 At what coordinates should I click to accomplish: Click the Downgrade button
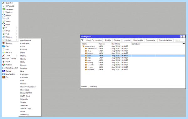coord(150,40)
